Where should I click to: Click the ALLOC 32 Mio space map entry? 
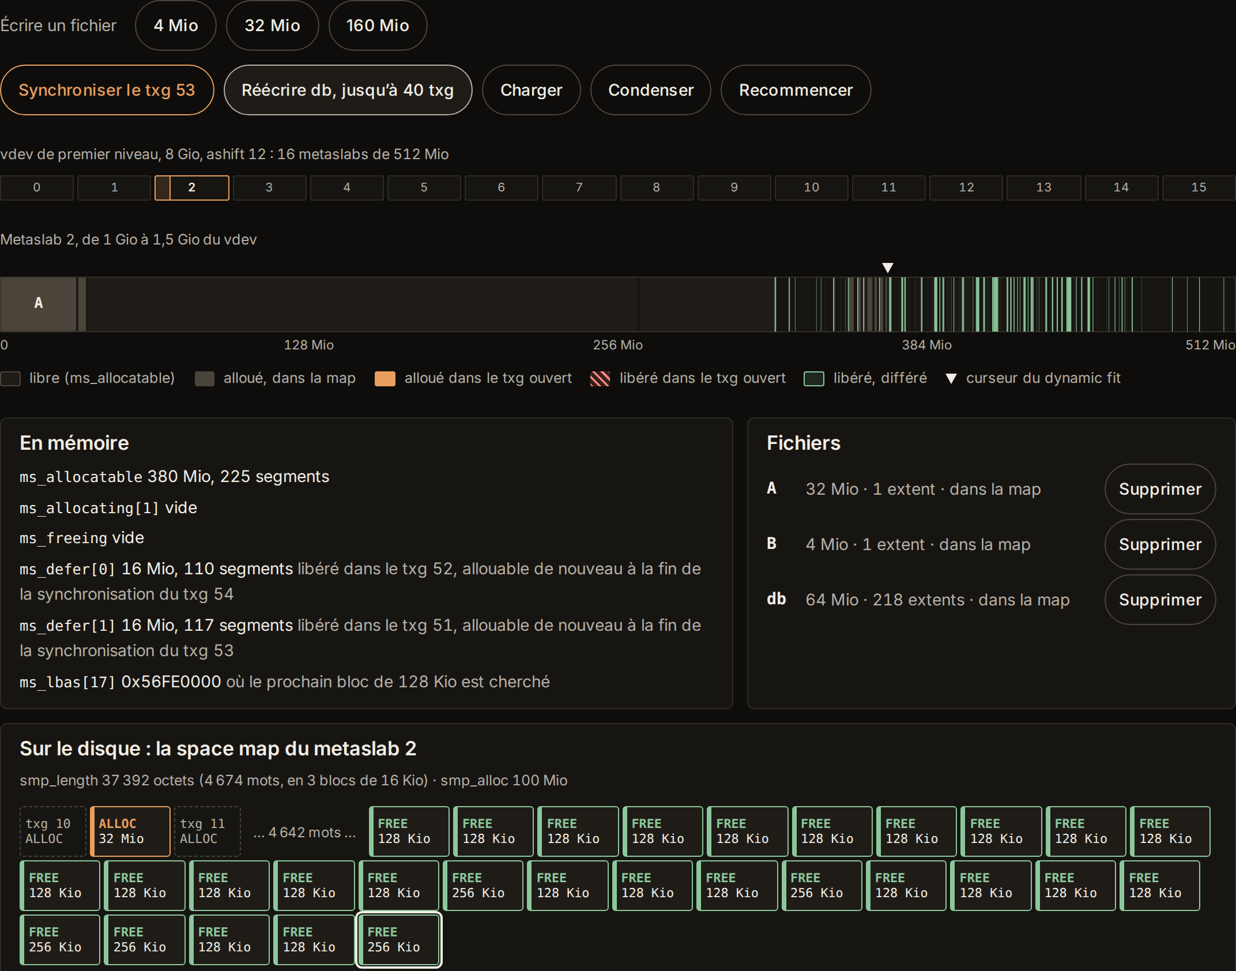pos(130,831)
